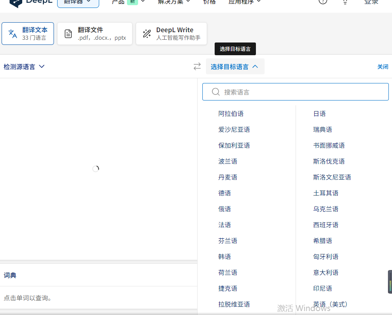Open the 检测源语言 dropdown

24,67
